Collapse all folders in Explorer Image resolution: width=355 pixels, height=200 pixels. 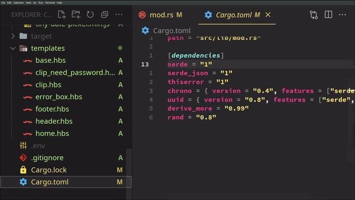104,15
